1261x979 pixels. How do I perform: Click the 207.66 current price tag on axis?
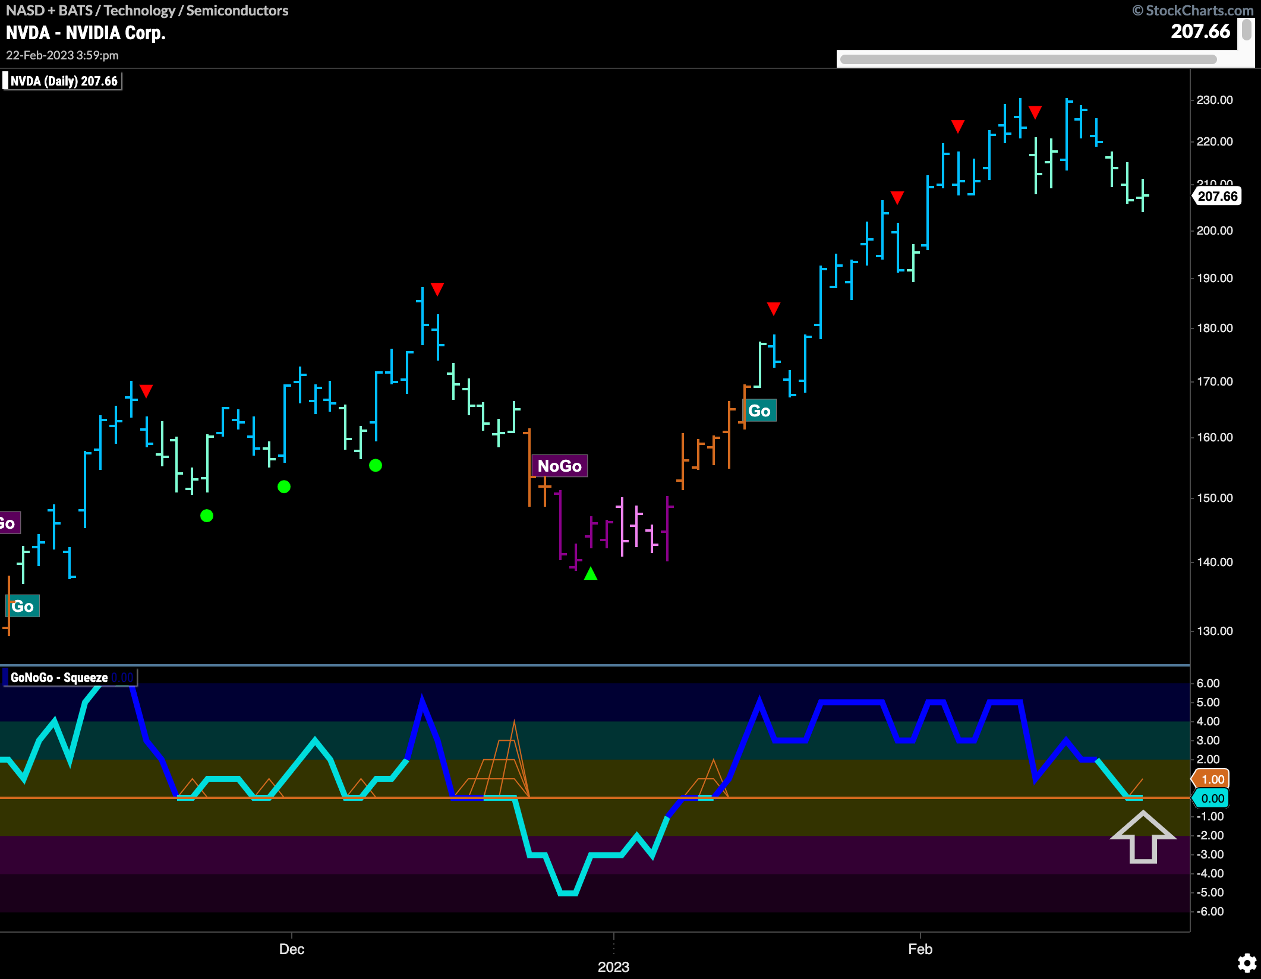(x=1217, y=196)
